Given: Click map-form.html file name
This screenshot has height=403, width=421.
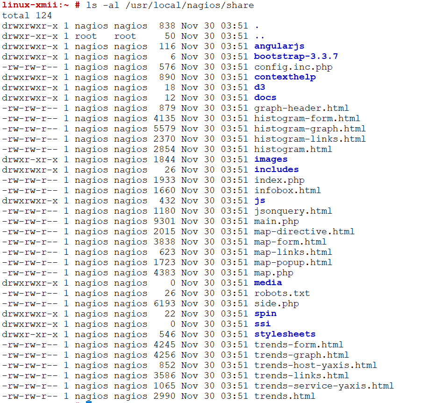Looking at the screenshot, I should click(x=290, y=242).
